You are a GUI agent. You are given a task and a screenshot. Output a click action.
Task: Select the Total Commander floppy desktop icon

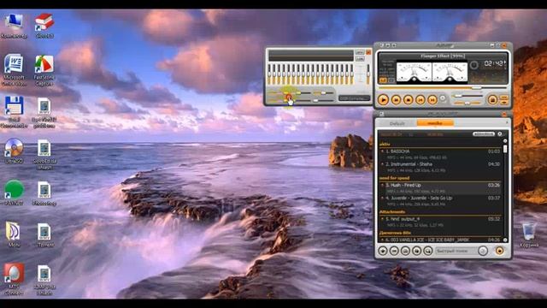pos(14,112)
